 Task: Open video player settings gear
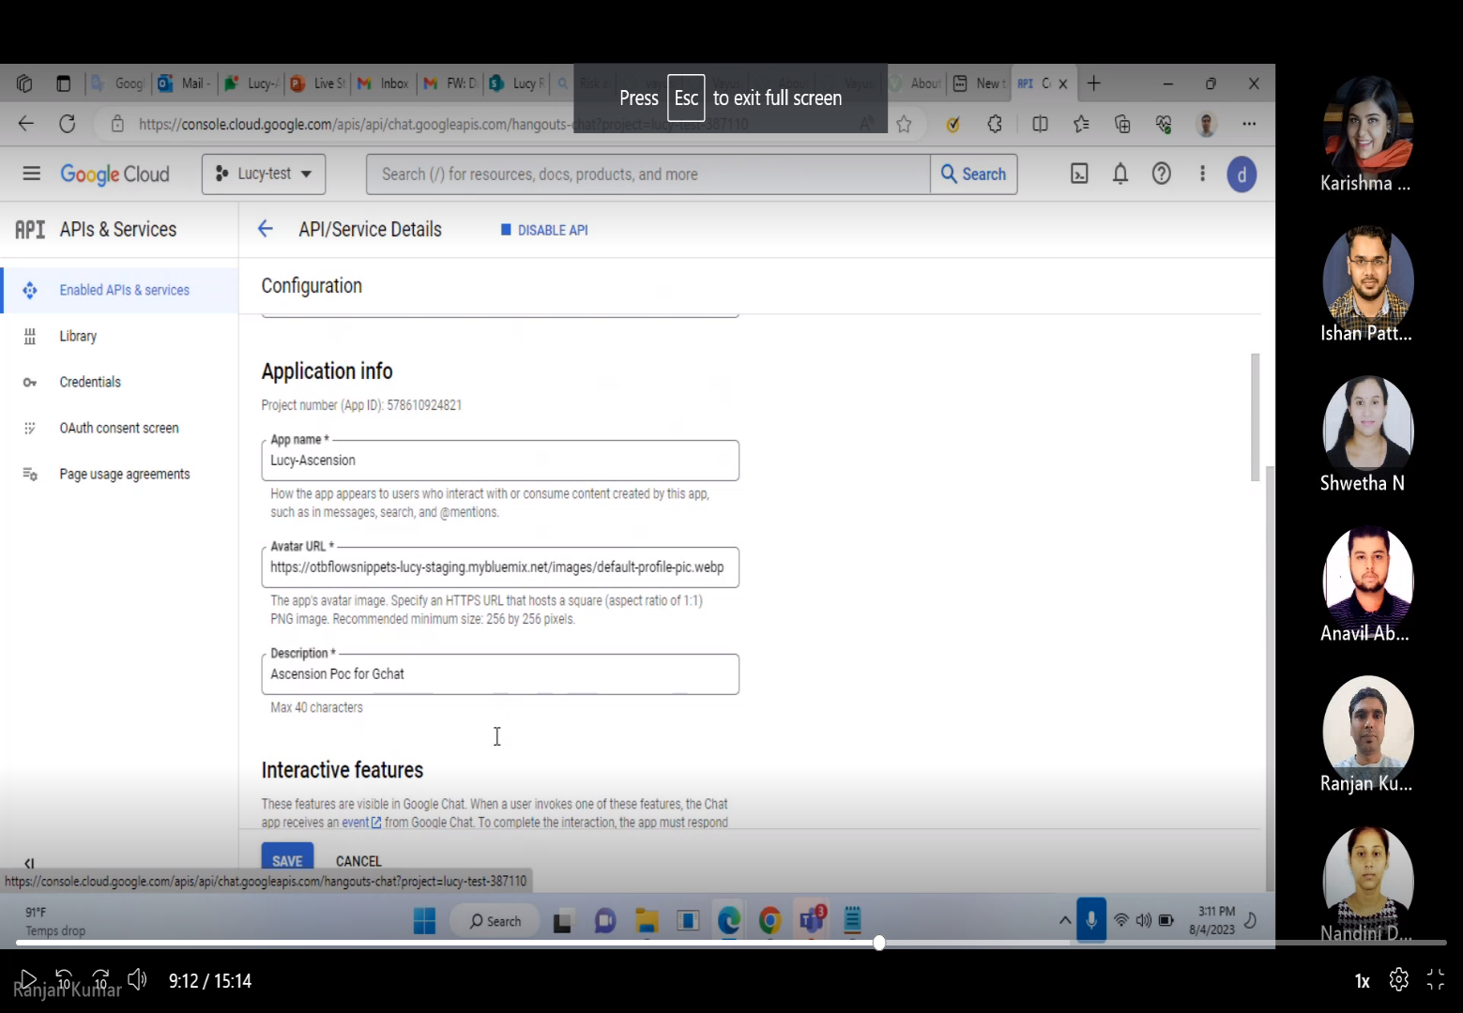coord(1398,980)
